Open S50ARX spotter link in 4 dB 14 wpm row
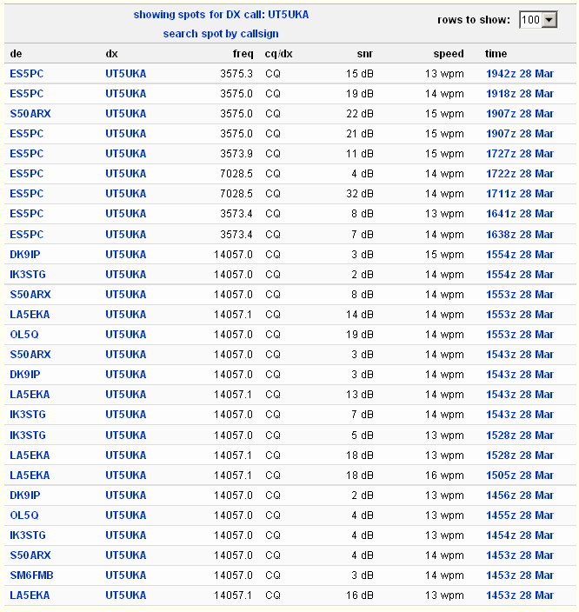 (x=30, y=555)
